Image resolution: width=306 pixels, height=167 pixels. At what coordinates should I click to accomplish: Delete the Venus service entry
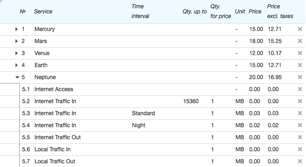click(x=300, y=53)
